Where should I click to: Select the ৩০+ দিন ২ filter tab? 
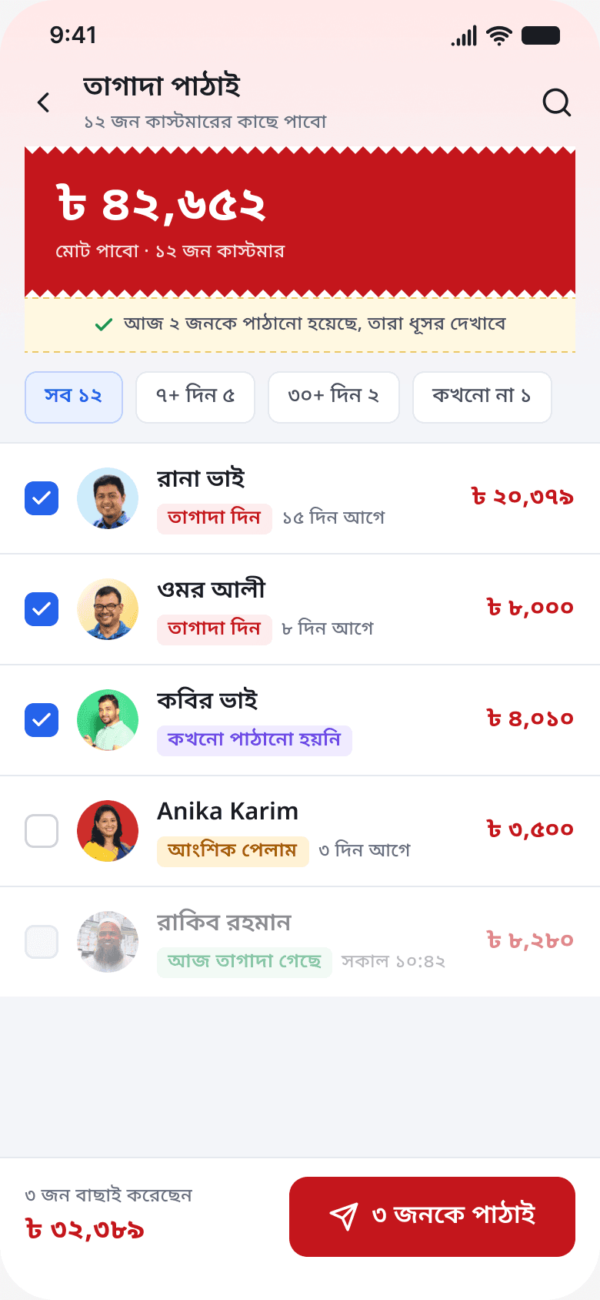334,397
